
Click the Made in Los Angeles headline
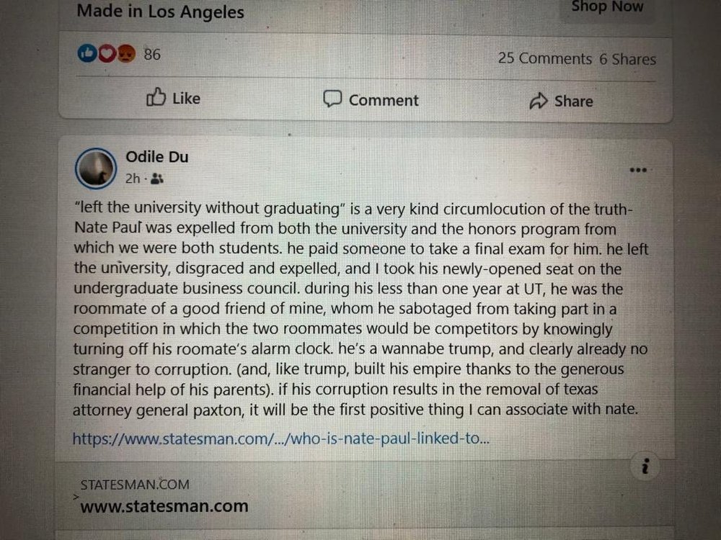[160, 12]
